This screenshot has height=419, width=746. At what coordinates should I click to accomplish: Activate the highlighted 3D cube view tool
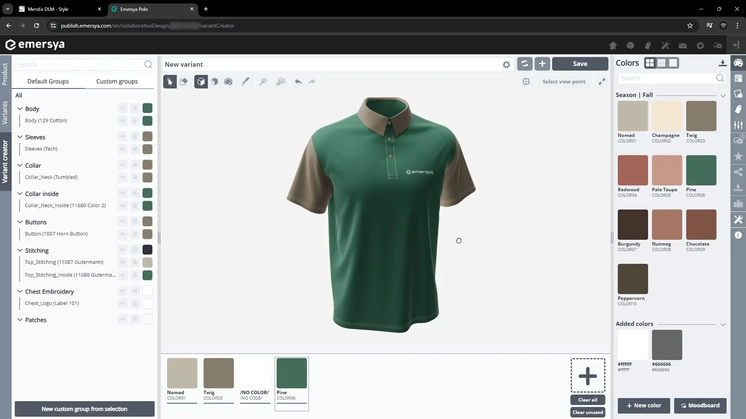point(201,81)
